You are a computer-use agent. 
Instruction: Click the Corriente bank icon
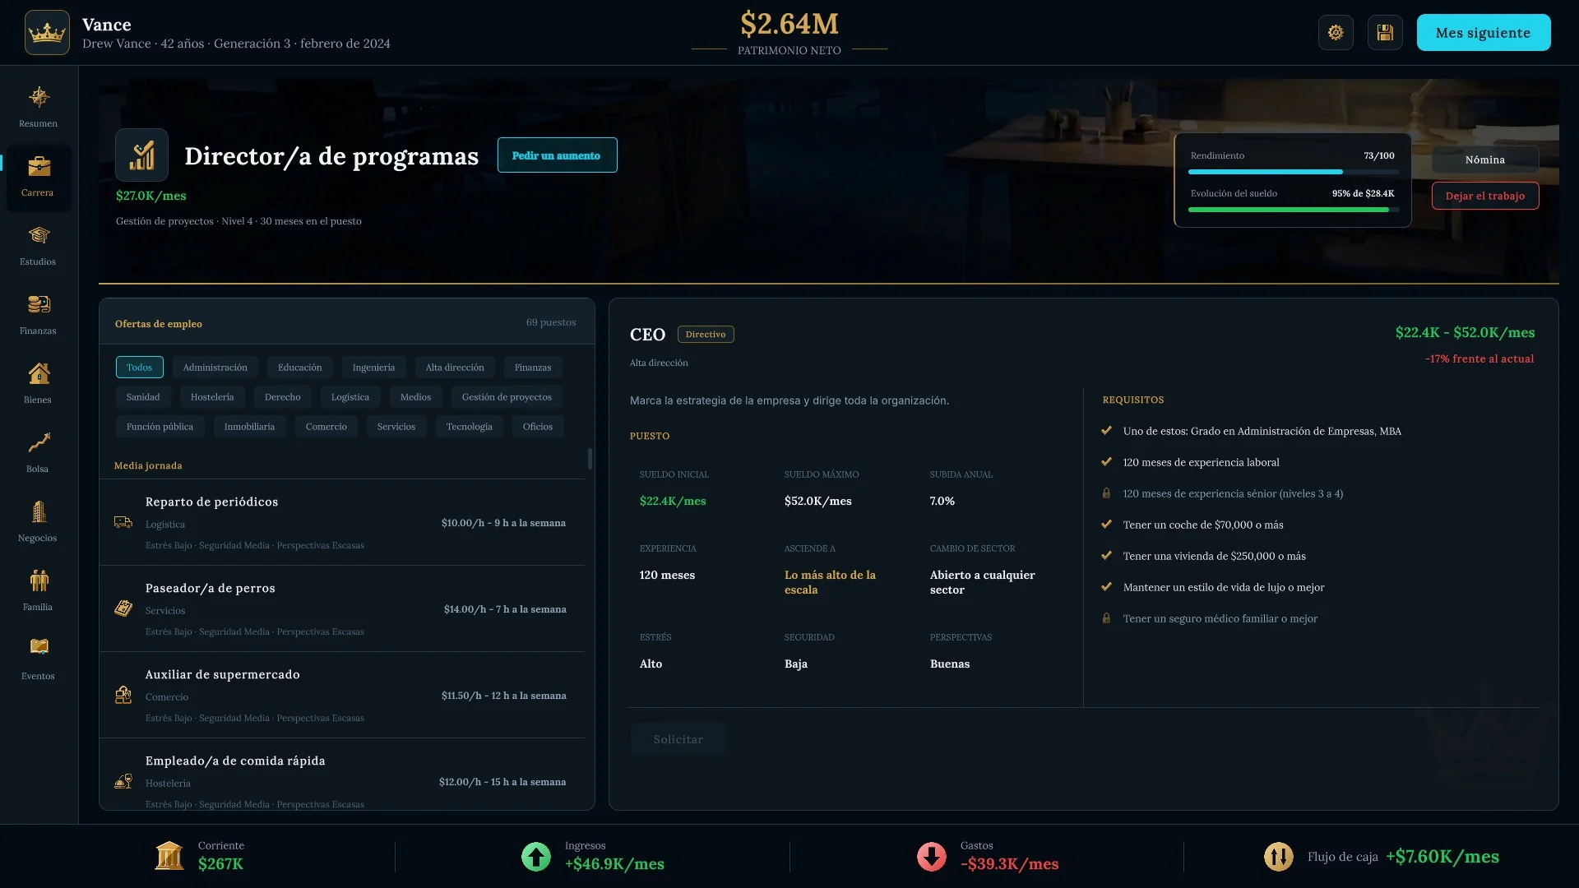(x=169, y=856)
